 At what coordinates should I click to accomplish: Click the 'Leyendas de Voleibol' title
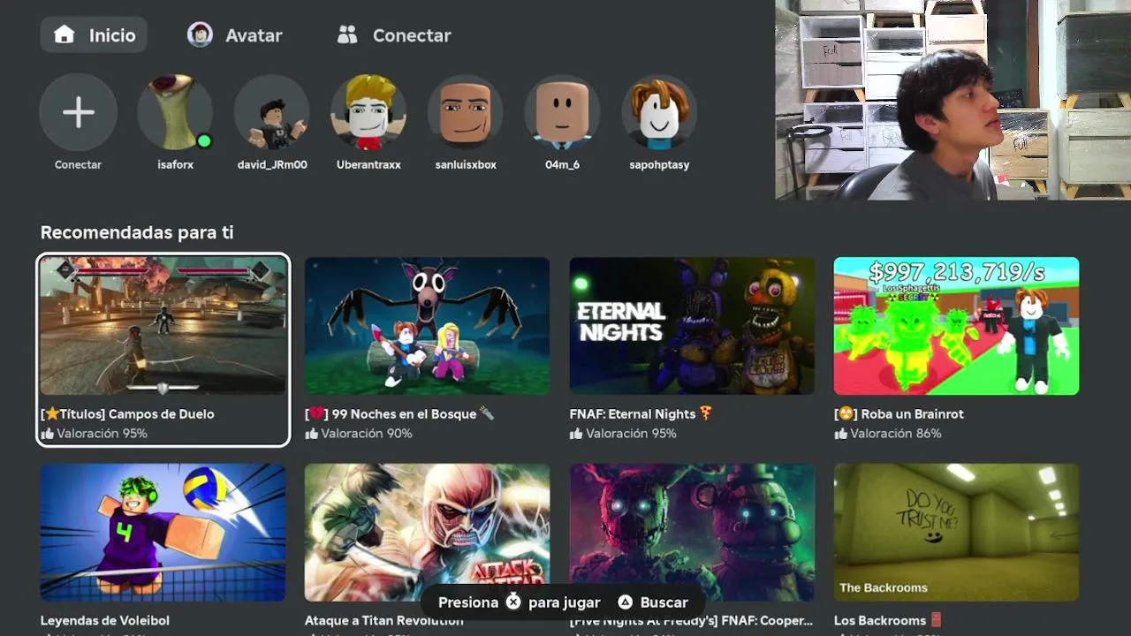click(x=105, y=620)
